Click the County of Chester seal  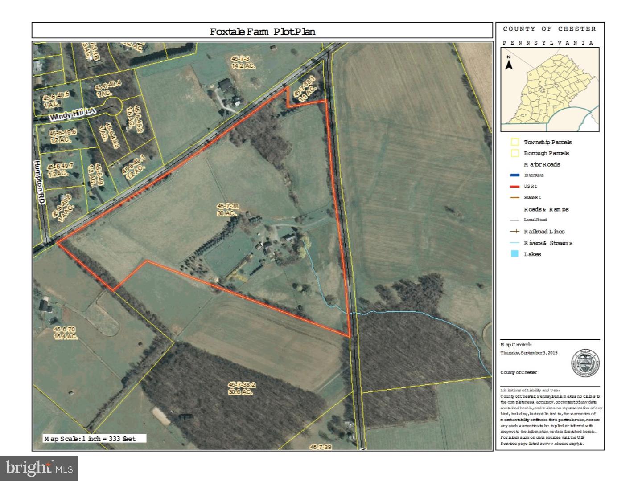coord(584,363)
